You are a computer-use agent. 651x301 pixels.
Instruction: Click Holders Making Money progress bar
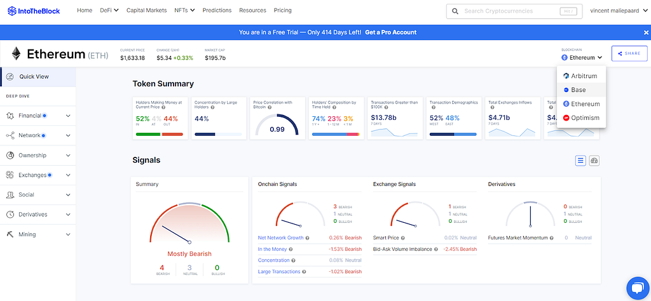160,135
